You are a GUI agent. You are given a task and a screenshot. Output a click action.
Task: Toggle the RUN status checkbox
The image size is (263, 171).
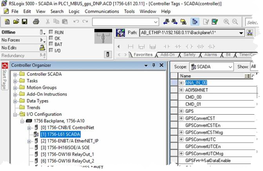point(51,32)
